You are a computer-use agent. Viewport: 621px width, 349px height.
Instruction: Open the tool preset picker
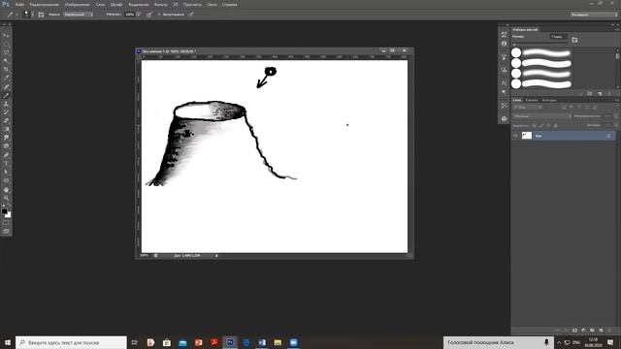click(12, 15)
